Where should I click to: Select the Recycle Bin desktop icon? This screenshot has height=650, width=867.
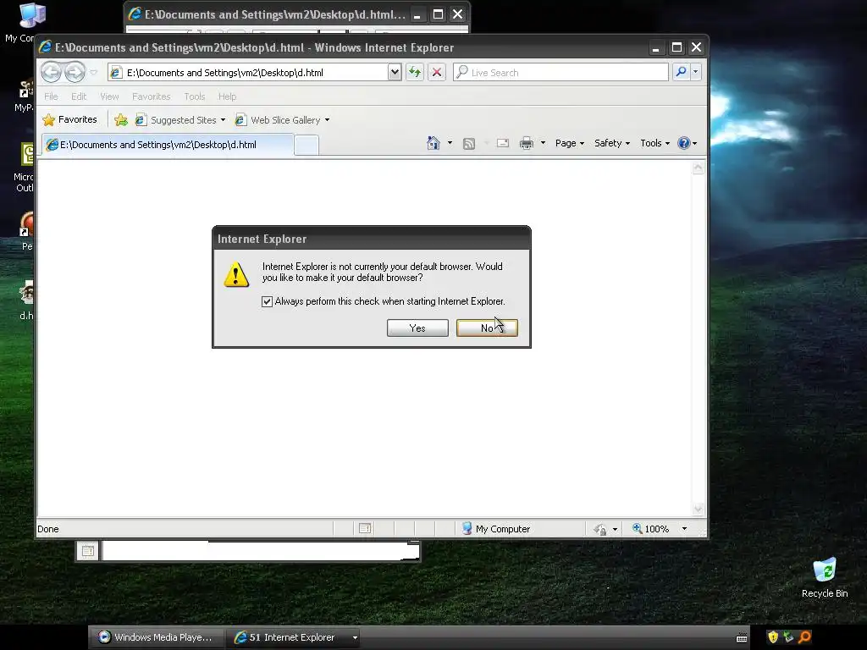pos(825,578)
